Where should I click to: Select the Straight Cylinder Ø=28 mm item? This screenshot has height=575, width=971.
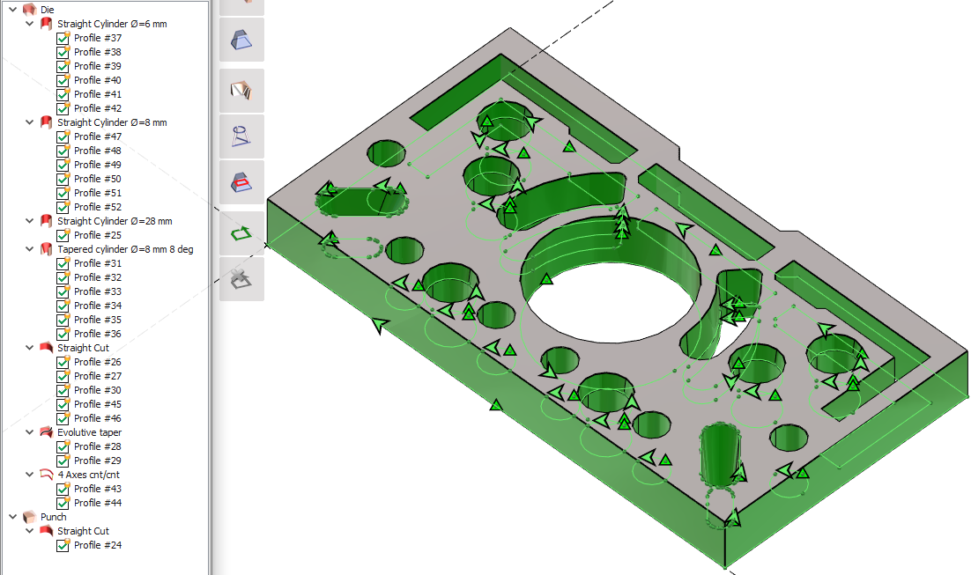[x=115, y=221]
